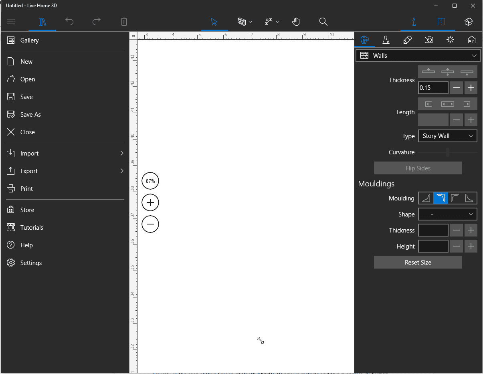This screenshot has width=483, height=374.
Task: Click the moulding Height field
Action: pos(433,247)
